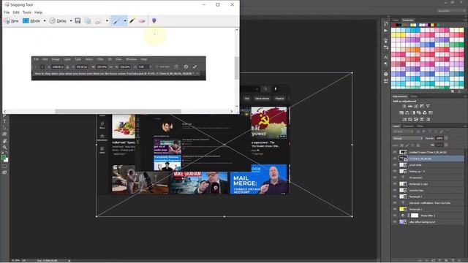Screen dimensions: 468x263
Task: Add a Channel Mixer adjustment
Action: (x=425, y=113)
